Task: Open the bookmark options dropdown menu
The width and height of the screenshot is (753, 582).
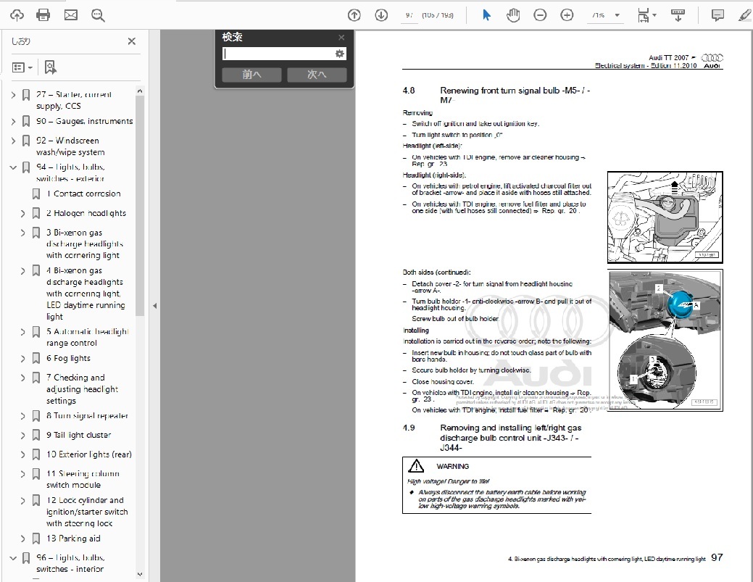Action: pyautogui.click(x=22, y=67)
